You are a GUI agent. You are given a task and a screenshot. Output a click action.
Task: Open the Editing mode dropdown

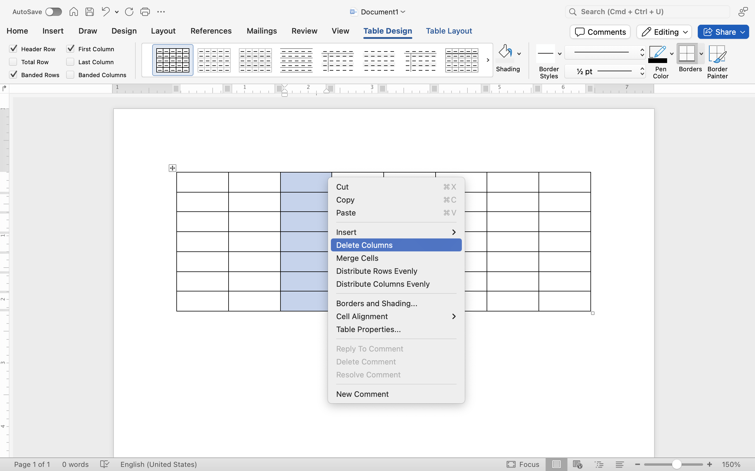pyautogui.click(x=664, y=32)
